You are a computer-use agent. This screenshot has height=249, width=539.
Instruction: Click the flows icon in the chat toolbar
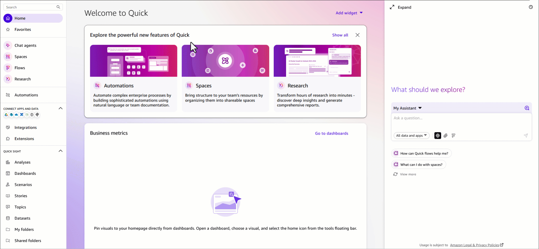click(x=453, y=136)
